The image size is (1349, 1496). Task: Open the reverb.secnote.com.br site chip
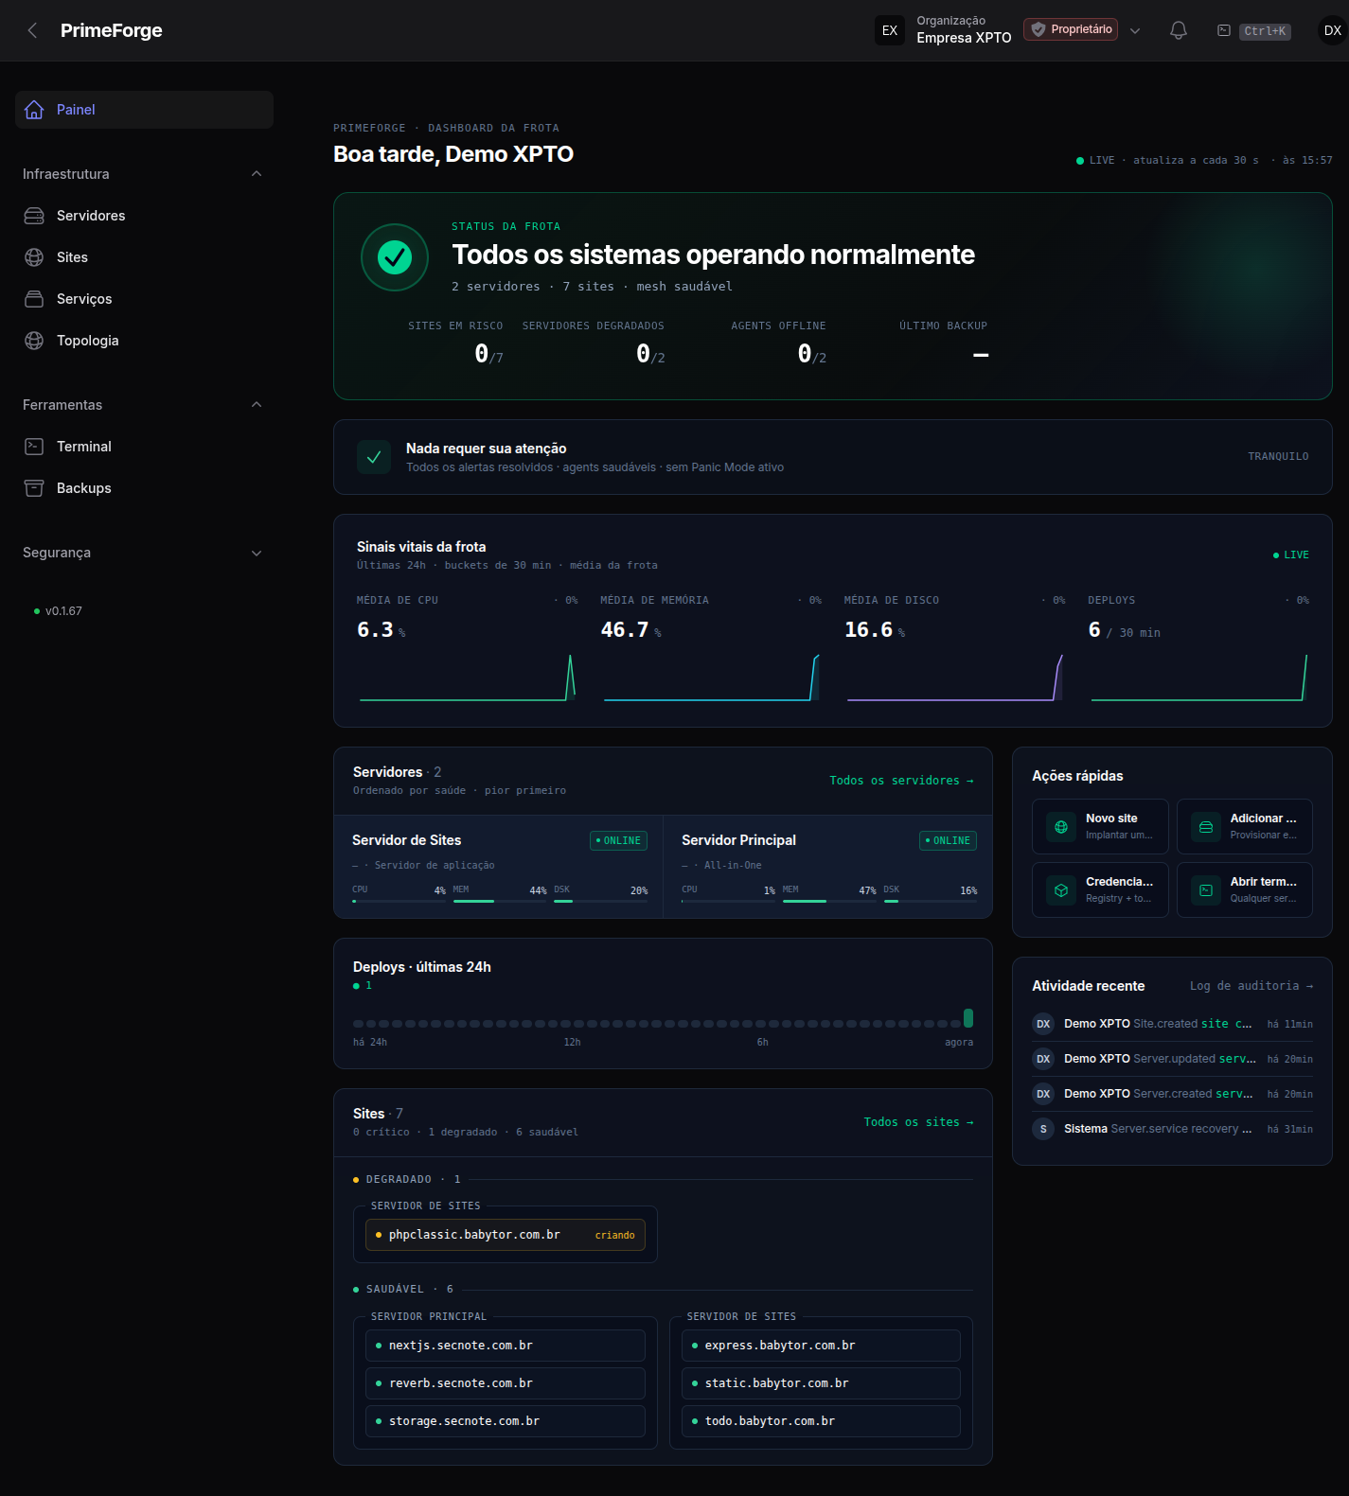point(506,1383)
